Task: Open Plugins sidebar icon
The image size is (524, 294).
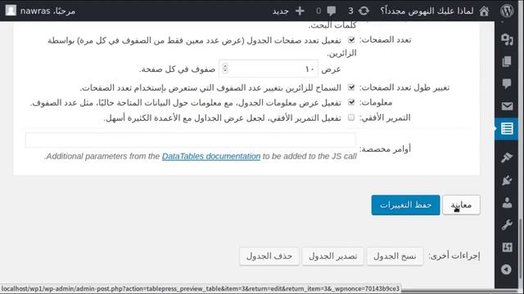Action: click(507, 180)
